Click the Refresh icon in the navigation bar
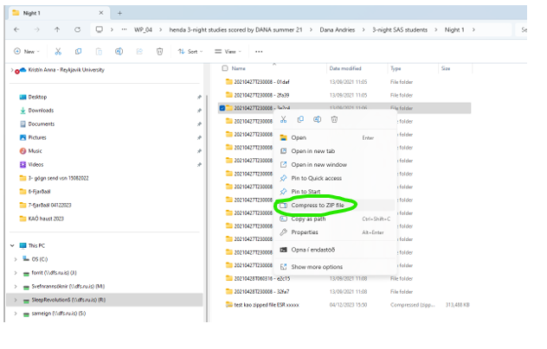547x349 pixels. coord(77,29)
